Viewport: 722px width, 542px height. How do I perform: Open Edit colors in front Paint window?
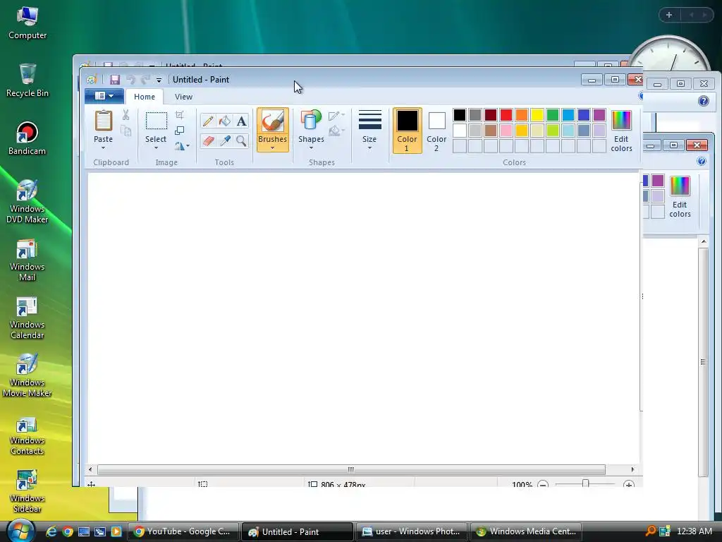coord(621,131)
